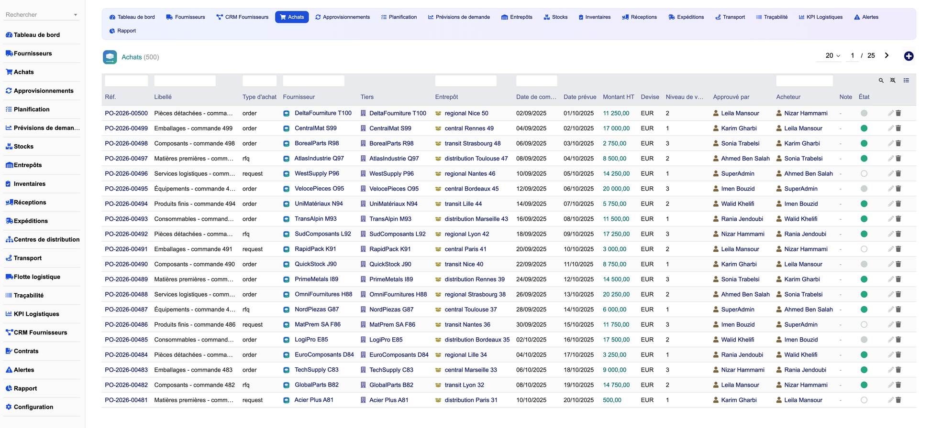931x428 pixels.
Task: Click edit pencil for PO-2026-00484
Action: pos(890,355)
